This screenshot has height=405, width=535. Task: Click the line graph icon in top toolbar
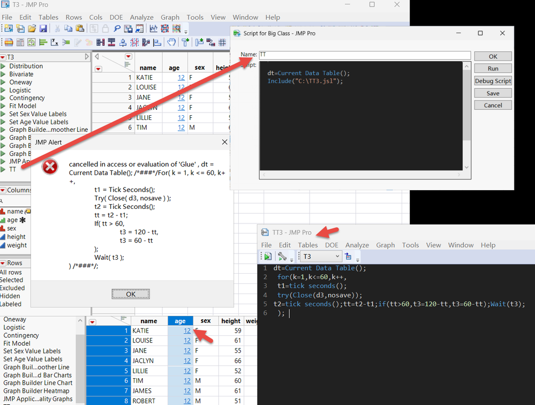click(153, 28)
